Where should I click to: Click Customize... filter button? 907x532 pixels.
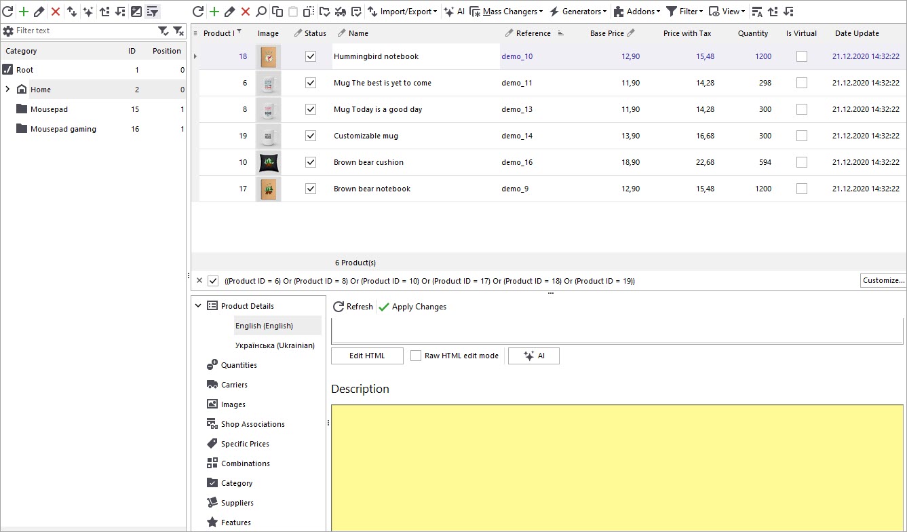point(883,280)
